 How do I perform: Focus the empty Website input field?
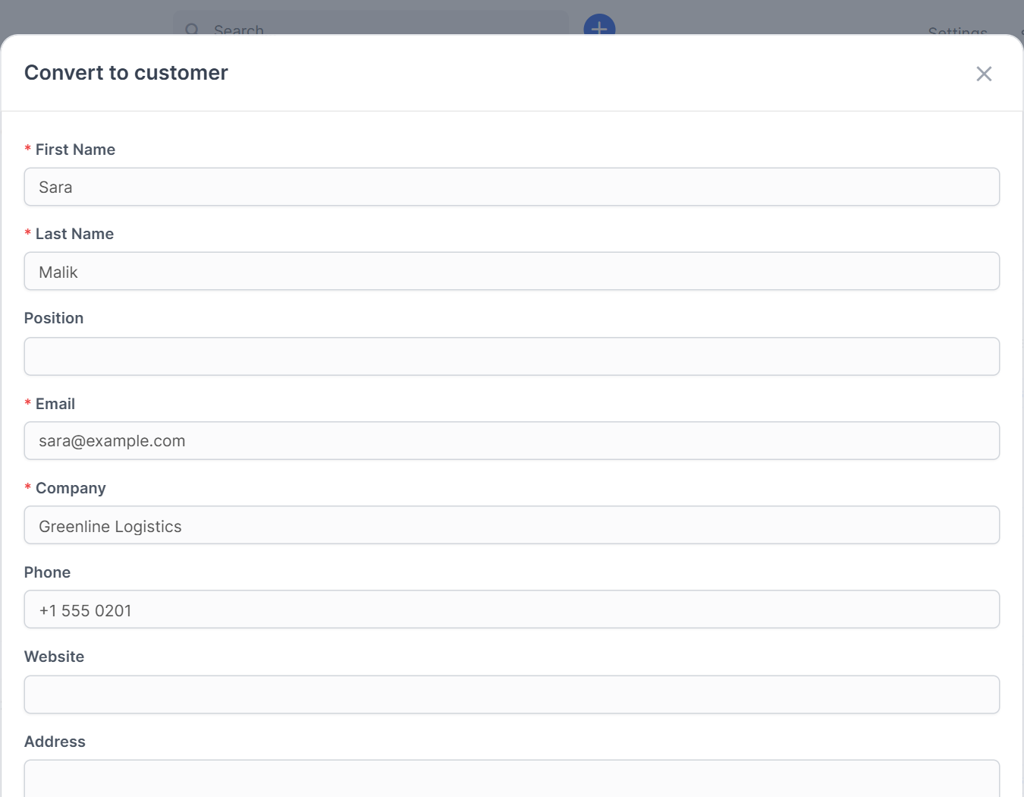coord(512,695)
